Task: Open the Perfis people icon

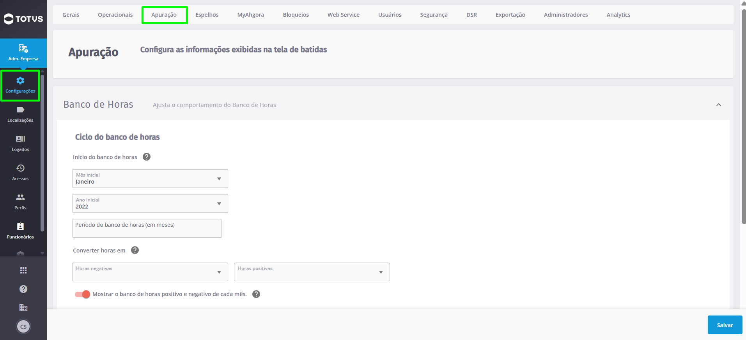Action: click(x=20, y=197)
